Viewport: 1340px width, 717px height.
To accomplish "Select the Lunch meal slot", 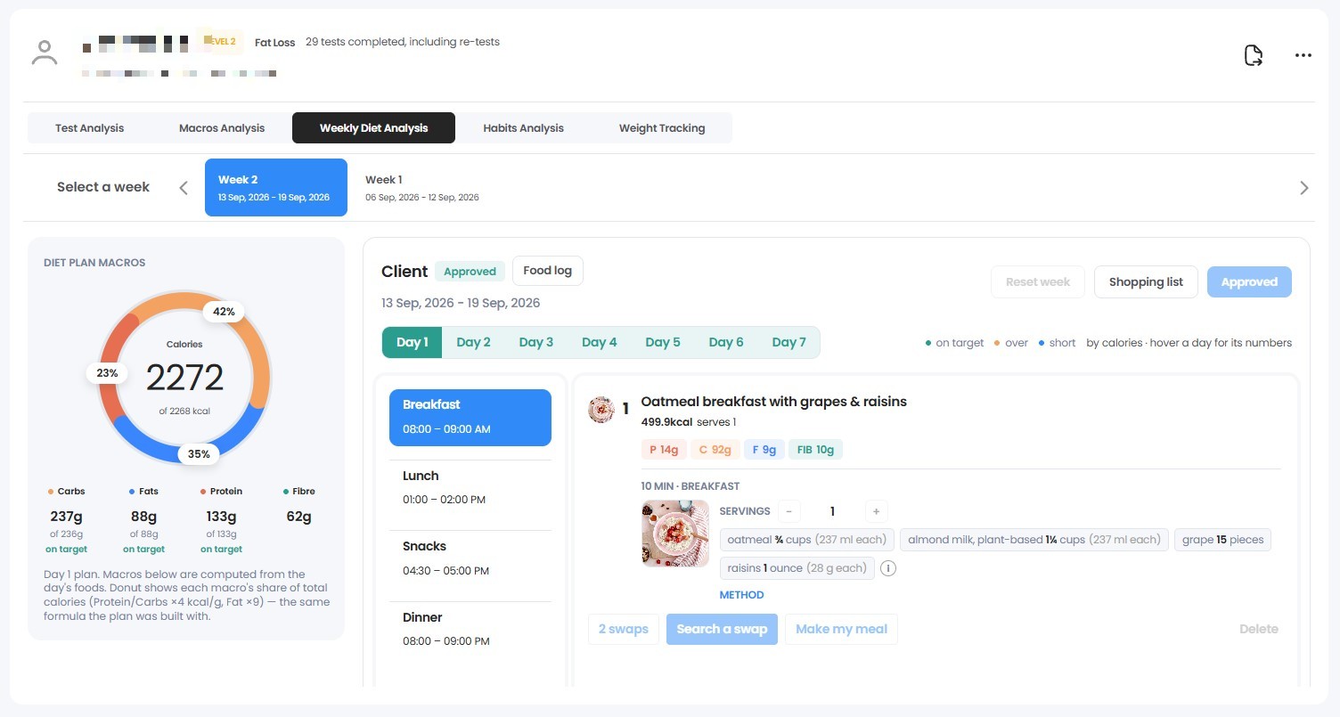I will (x=470, y=487).
